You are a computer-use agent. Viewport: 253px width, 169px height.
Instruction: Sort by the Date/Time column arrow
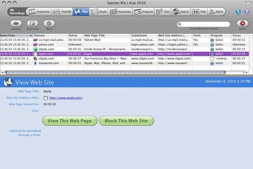pyautogui.click(x=31, y=35)
